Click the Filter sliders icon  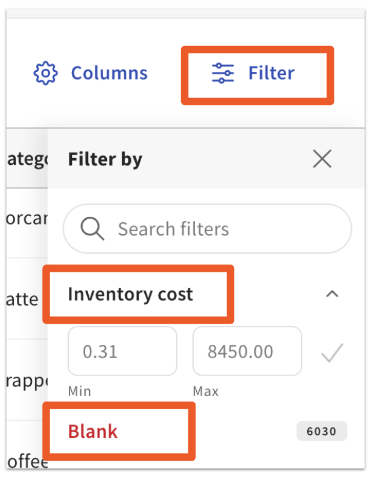click(222, 73)
